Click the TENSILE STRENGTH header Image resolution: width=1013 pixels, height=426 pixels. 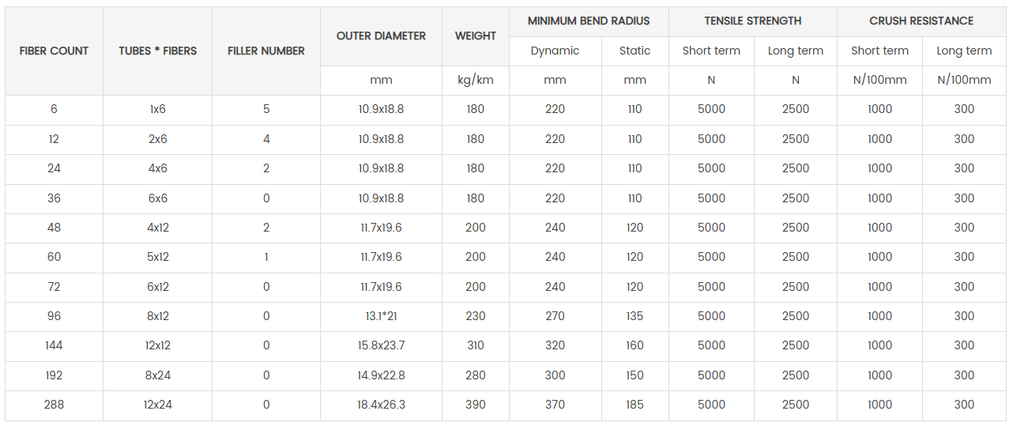(753, 21)
